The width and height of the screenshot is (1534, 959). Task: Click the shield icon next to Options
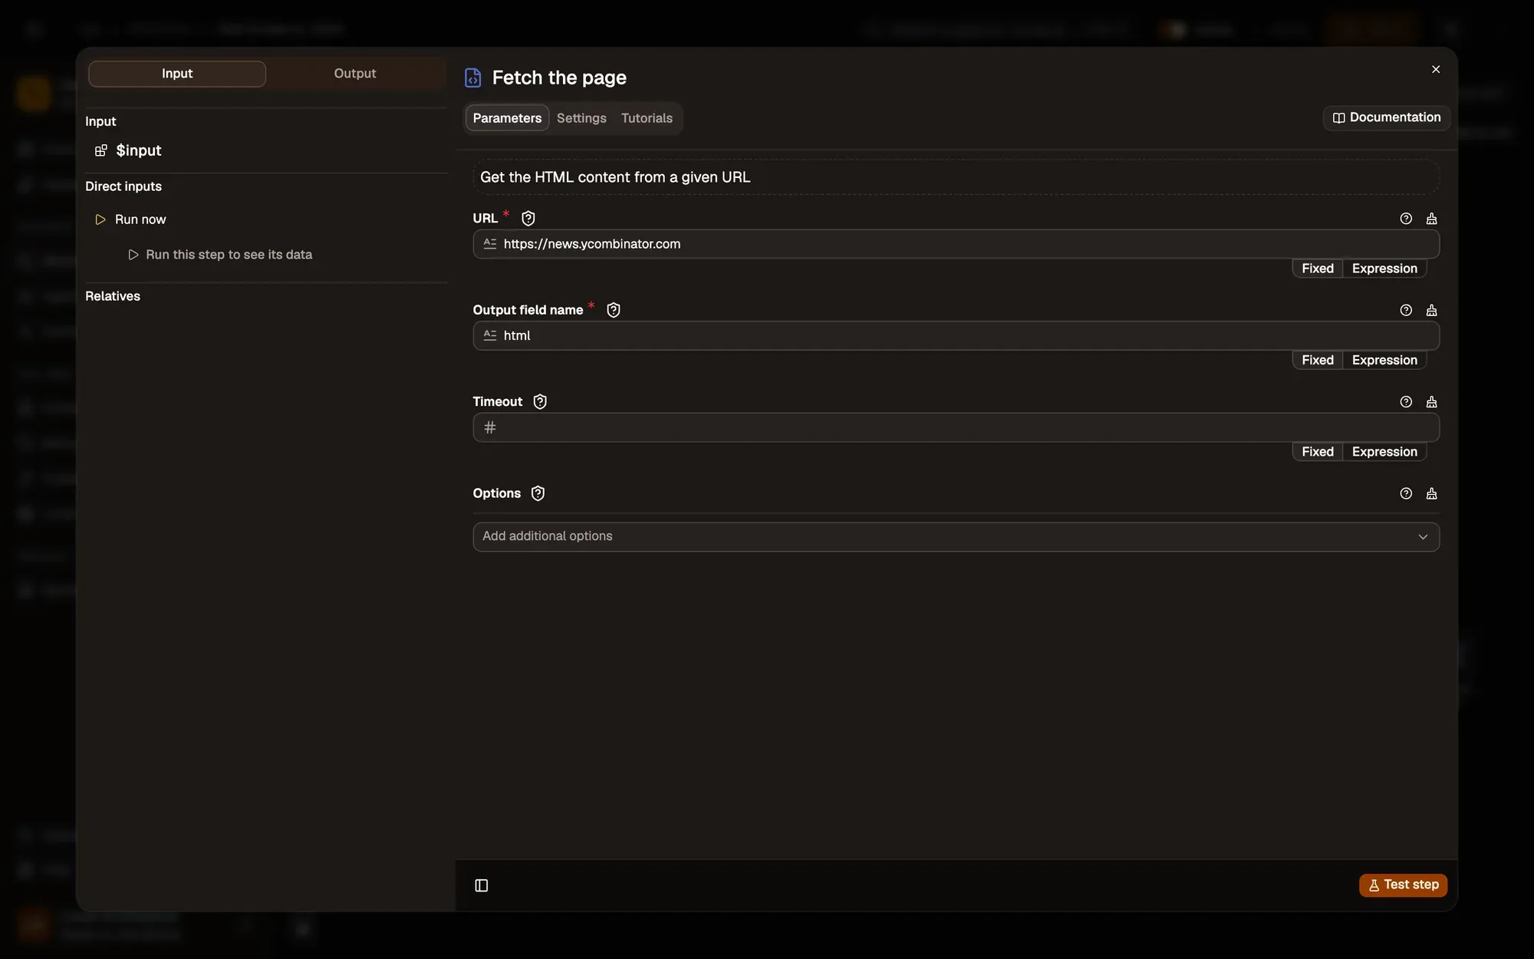(x=538, y=493)
